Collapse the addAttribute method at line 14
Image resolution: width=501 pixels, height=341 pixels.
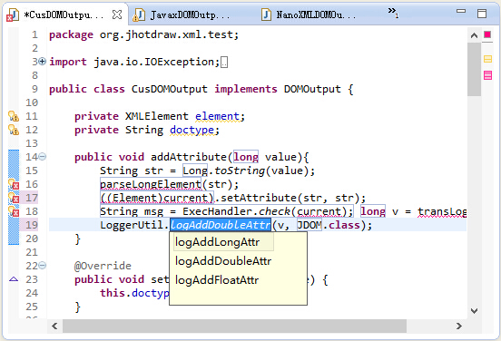pos(42,157)
